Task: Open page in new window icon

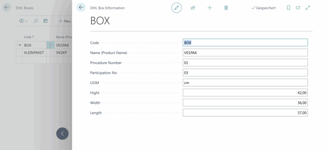Action: point(298,8)
